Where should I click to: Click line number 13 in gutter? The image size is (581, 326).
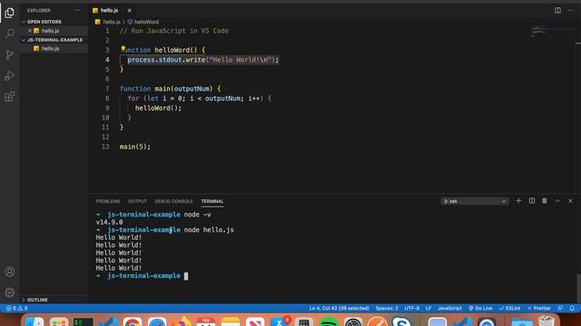(x=105, y=147)
